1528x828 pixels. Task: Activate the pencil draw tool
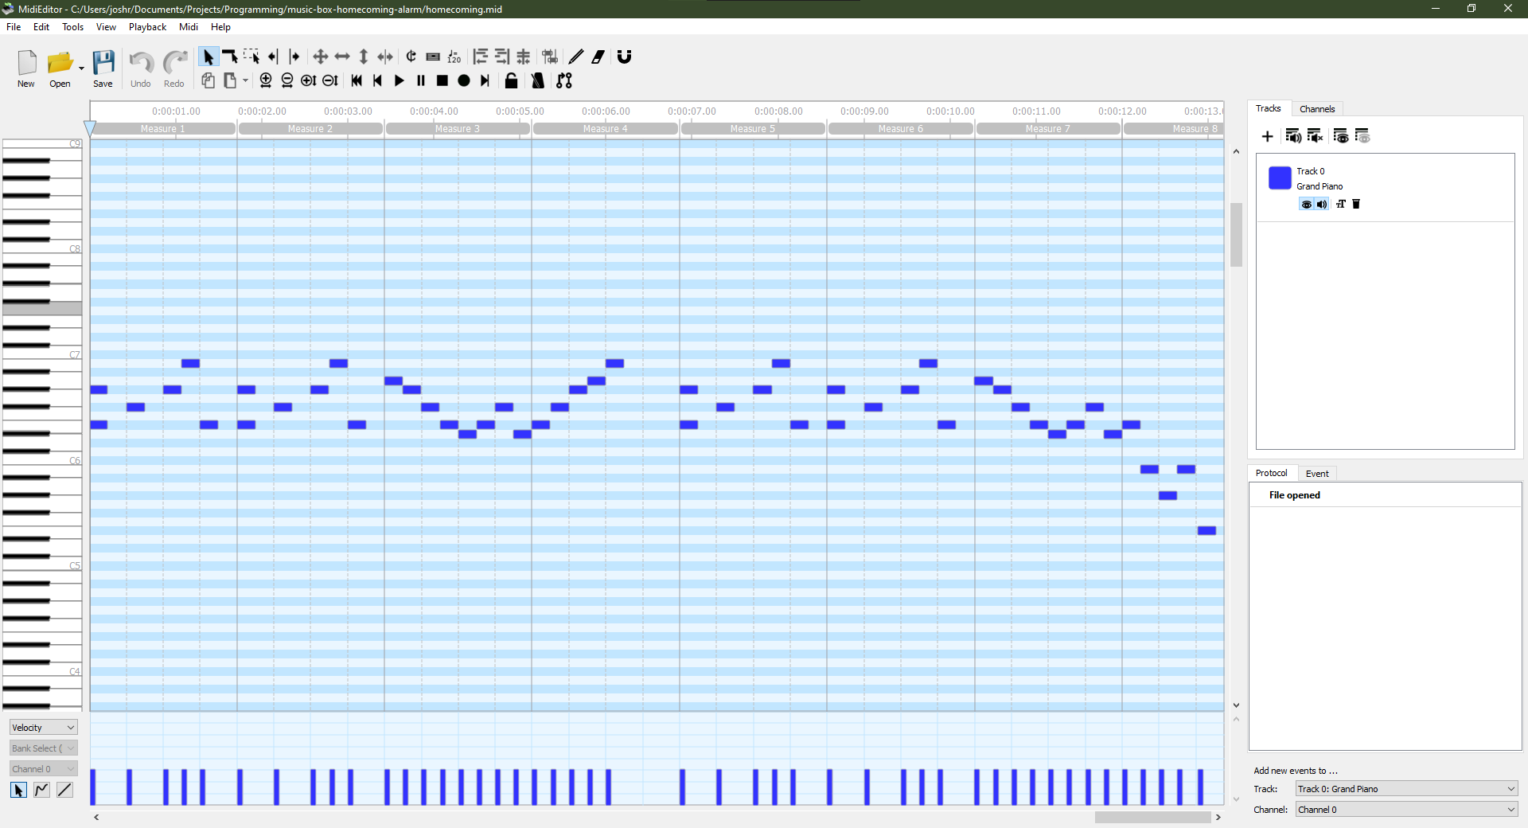576,57
